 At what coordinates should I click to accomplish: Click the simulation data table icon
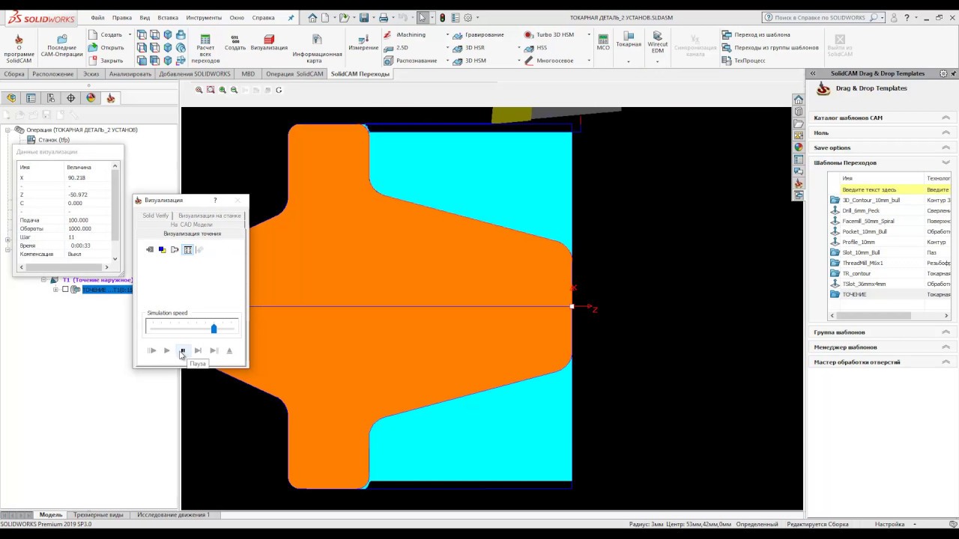pyautogui.click(x=187, y=249)
